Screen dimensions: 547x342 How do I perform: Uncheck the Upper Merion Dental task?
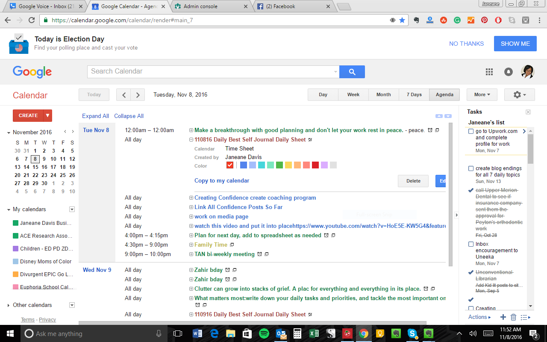pos(471,190)
